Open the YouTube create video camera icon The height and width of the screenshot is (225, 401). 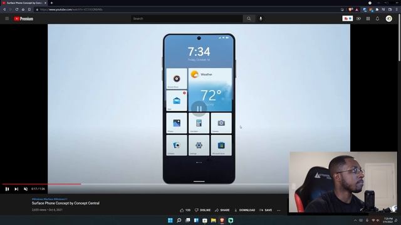point(358,19)
